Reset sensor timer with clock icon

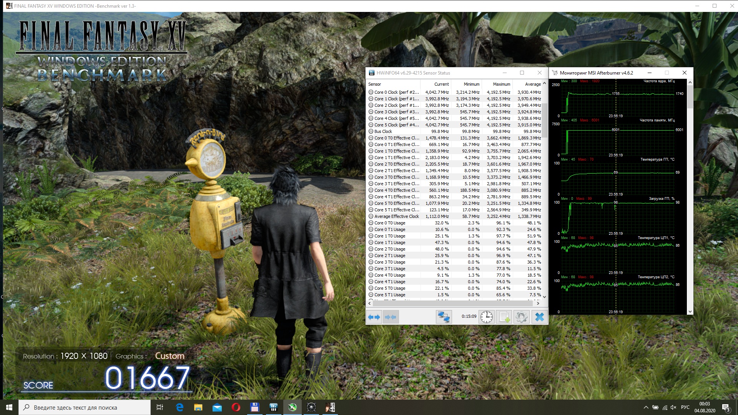(x=486, y=317)
